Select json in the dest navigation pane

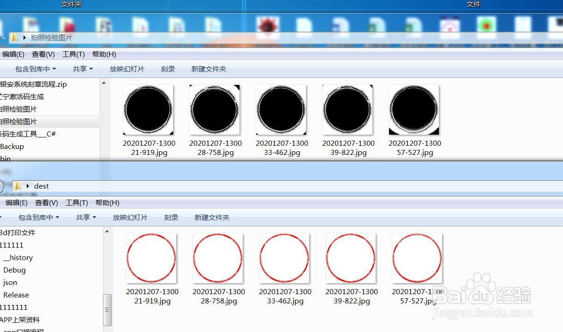coord(10,283)
